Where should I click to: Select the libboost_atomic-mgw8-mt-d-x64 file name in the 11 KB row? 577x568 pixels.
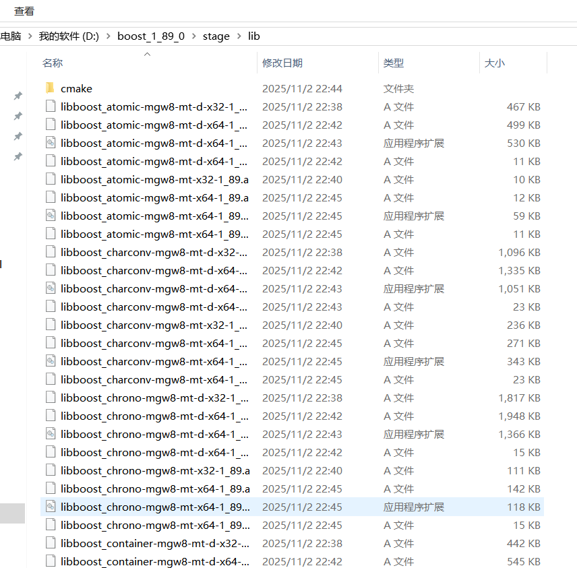pyautogui.click(x=154, y=162)
